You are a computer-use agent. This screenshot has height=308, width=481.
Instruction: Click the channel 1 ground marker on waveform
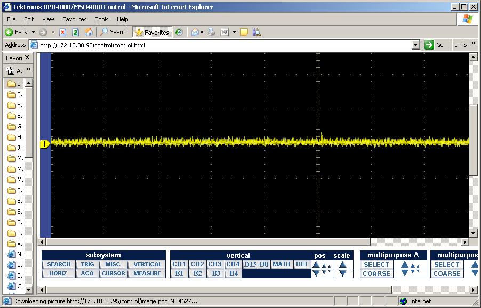coord(45,143)
